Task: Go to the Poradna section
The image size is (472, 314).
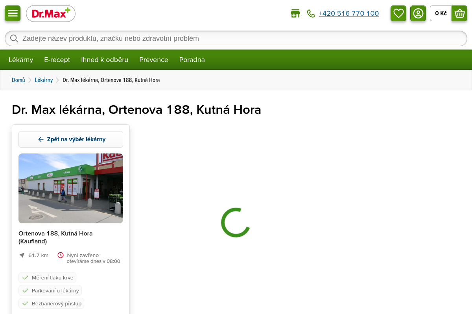Action: pyautogui.click(x=192, y=60)
